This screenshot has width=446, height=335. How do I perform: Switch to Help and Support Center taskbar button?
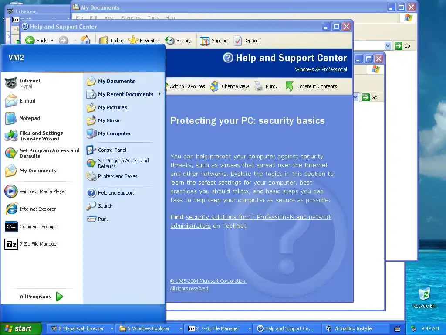(x=287, y=328)
